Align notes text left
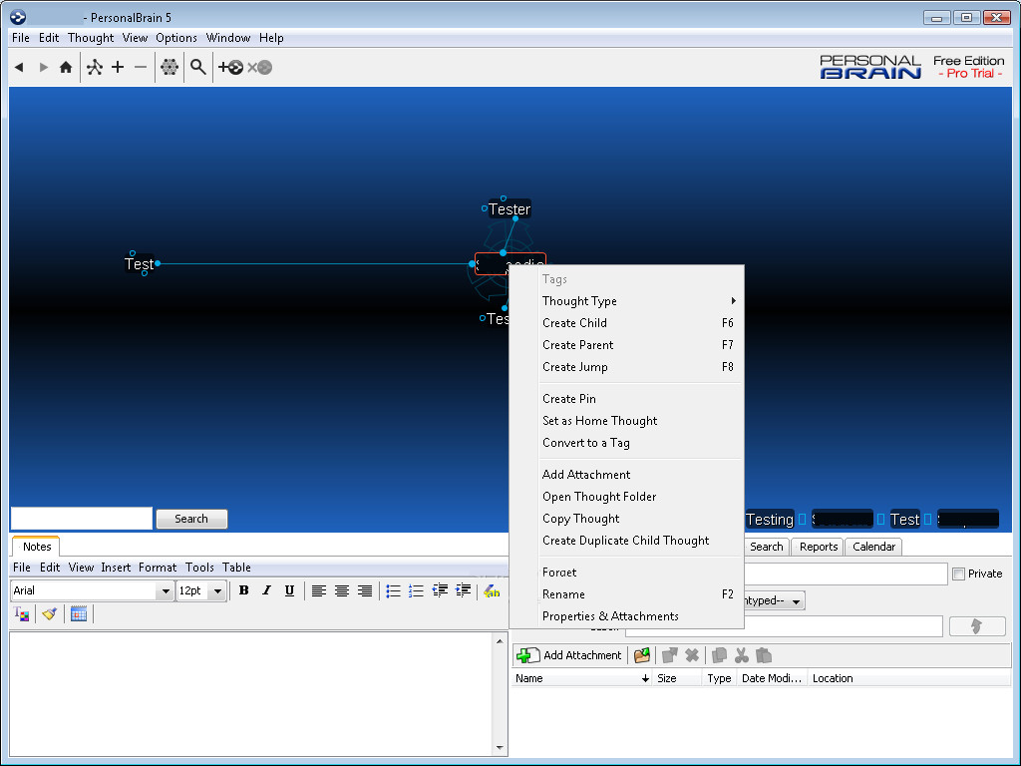 coord(318,590)
